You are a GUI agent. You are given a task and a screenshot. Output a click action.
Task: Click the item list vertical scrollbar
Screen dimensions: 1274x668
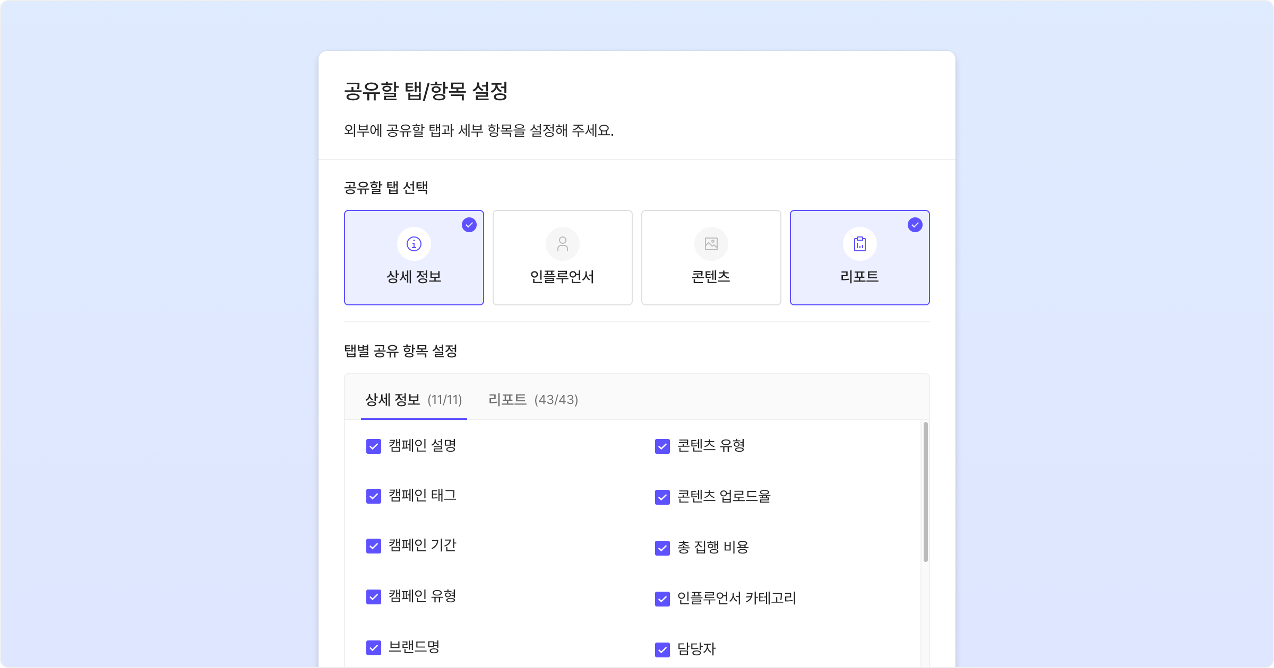926,492
